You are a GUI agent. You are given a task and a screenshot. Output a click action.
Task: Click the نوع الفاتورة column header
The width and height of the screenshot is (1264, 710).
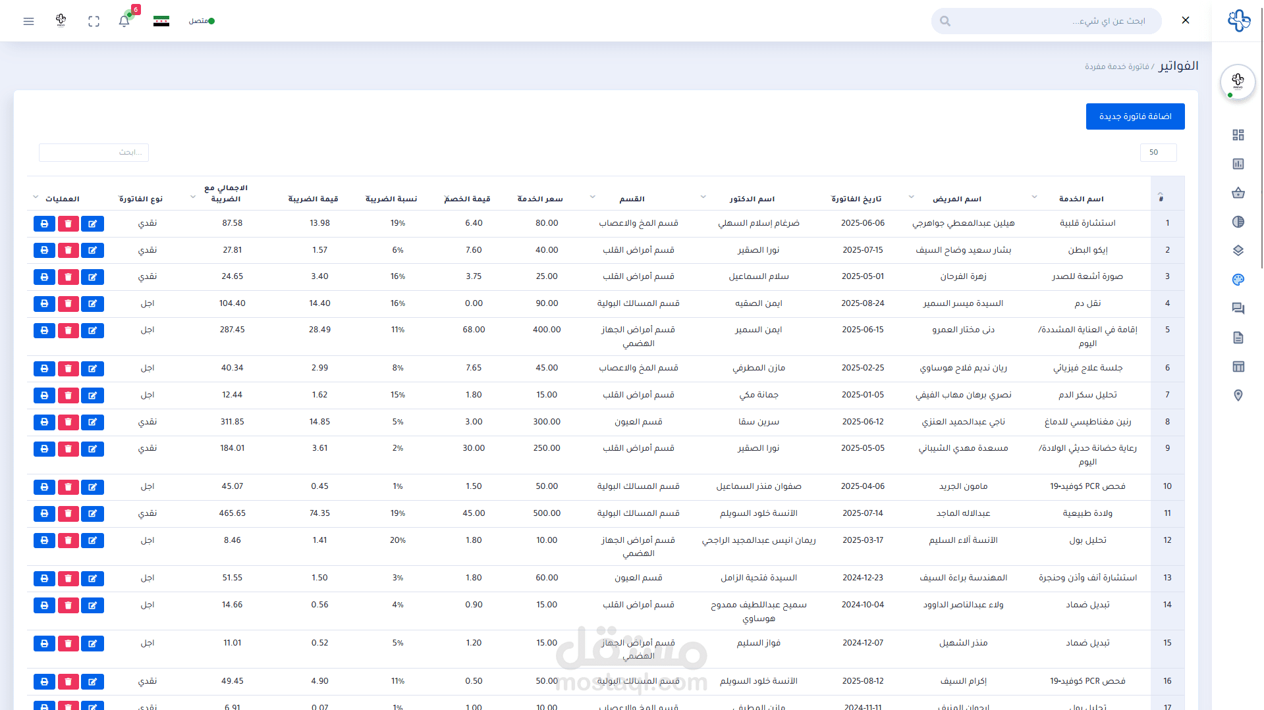(x=141, y=199)
